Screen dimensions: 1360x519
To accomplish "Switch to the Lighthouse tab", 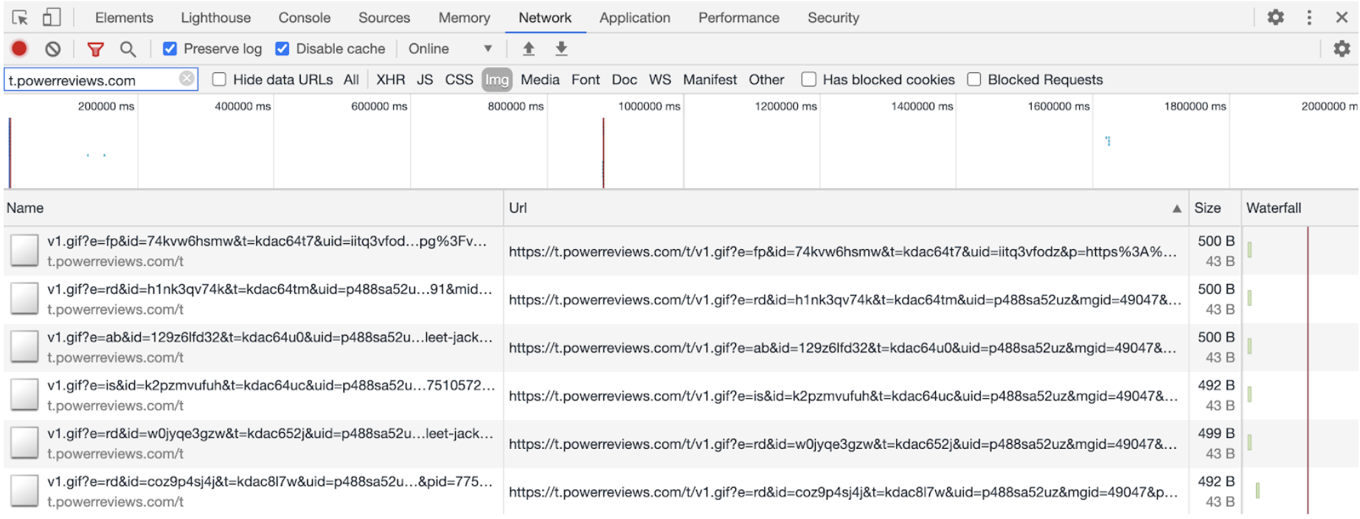I will 215,18.
